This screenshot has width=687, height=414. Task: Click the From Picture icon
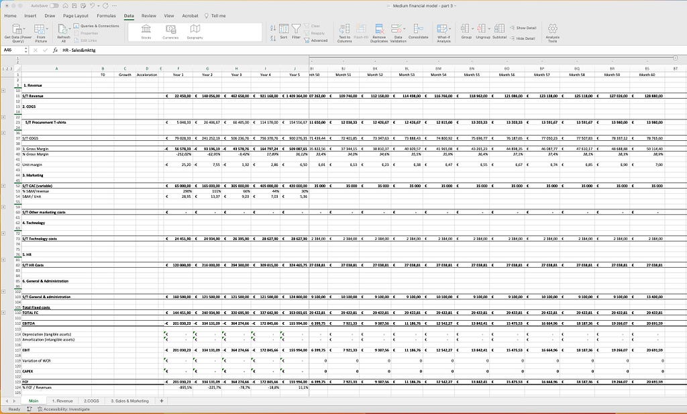pos(40,30)
